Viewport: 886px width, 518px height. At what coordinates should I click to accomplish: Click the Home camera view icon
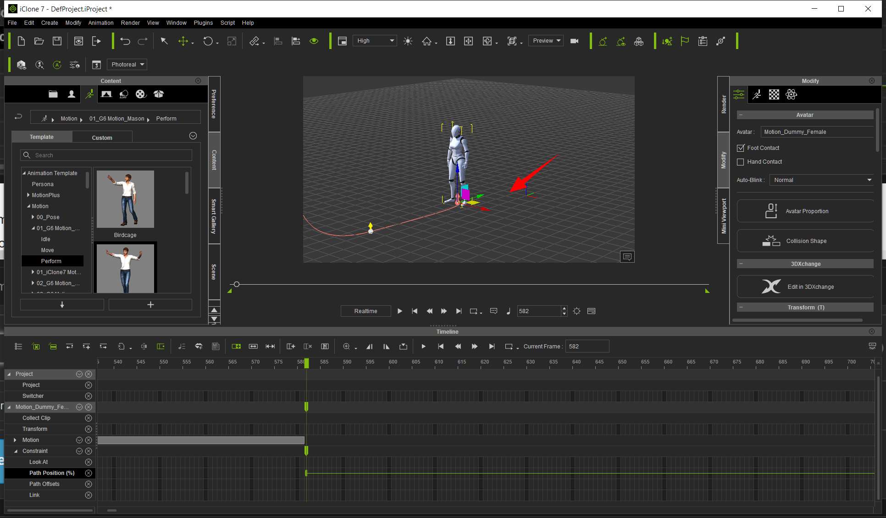tap(426, 41)
